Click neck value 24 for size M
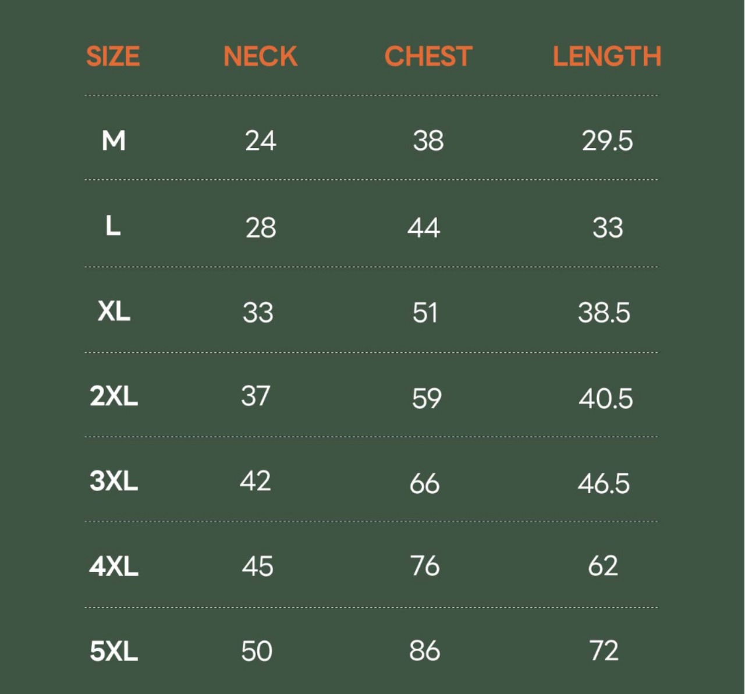This screenshot has width=745, height=694. 260,141
